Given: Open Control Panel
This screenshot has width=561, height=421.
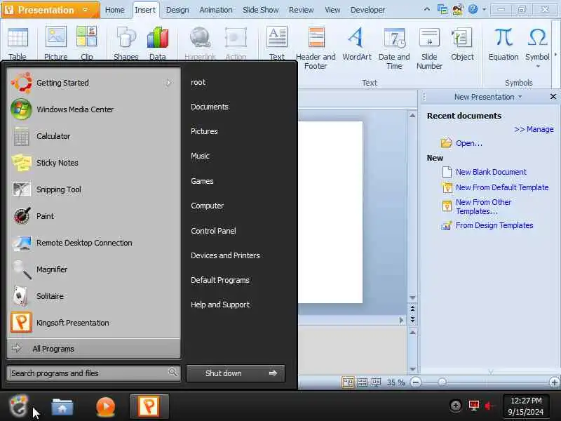Looking at the screenshot, I should click(x=213, y=231).
